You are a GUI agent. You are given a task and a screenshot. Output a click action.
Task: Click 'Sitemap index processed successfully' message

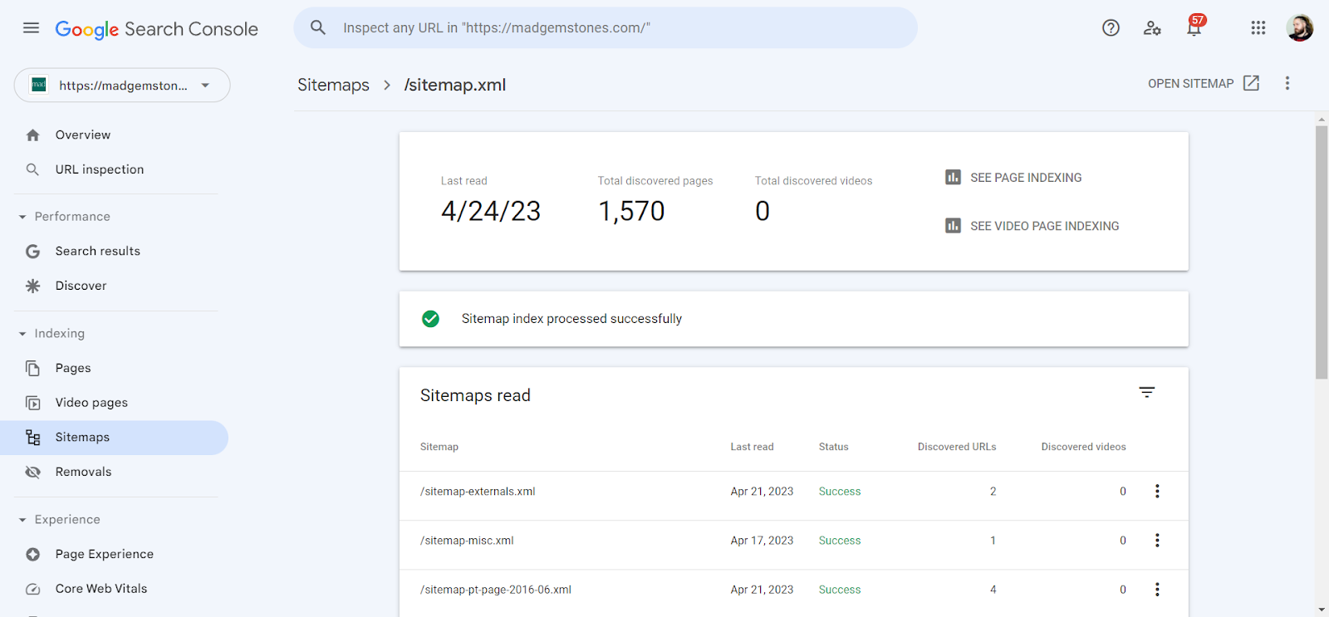click(x=571, y=319)
